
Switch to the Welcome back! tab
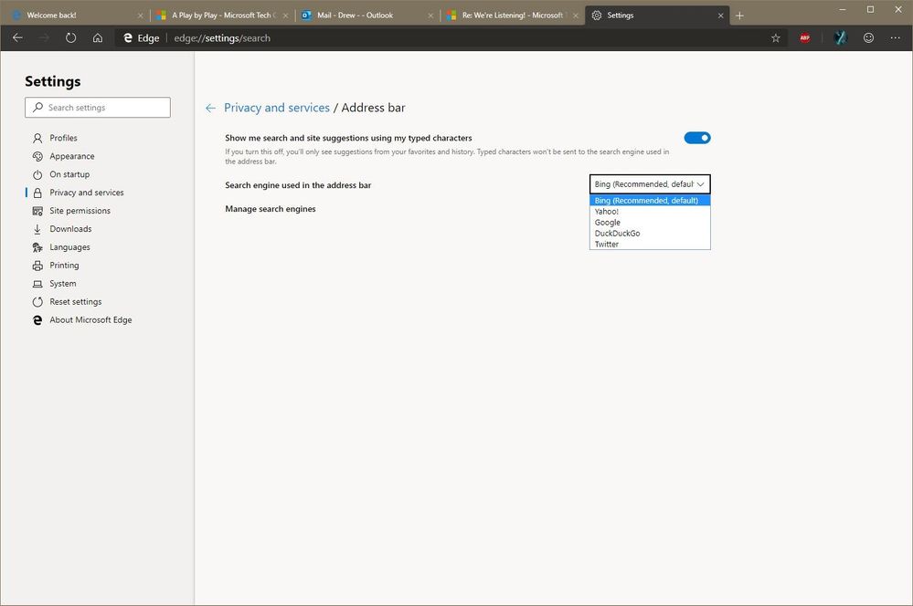[x=76, y=16]
